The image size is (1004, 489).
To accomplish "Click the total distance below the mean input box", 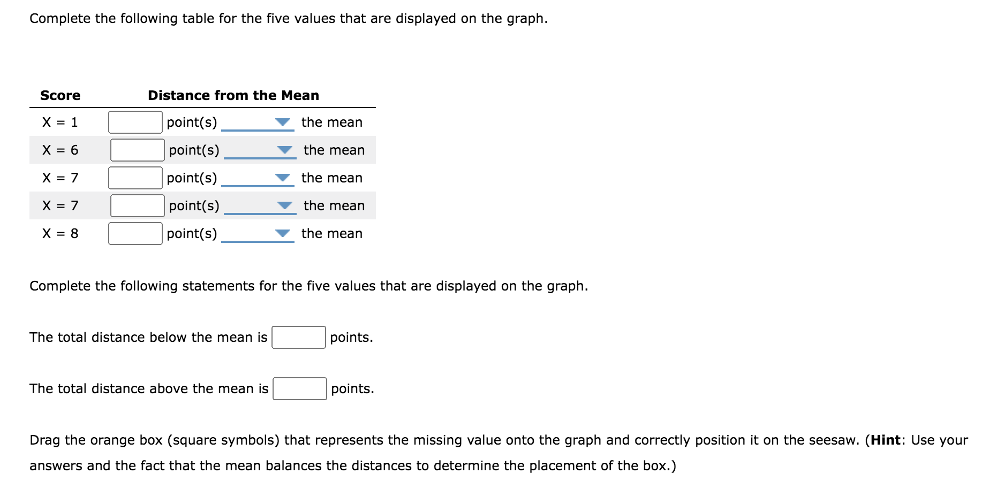I will (x=298, y=337).
